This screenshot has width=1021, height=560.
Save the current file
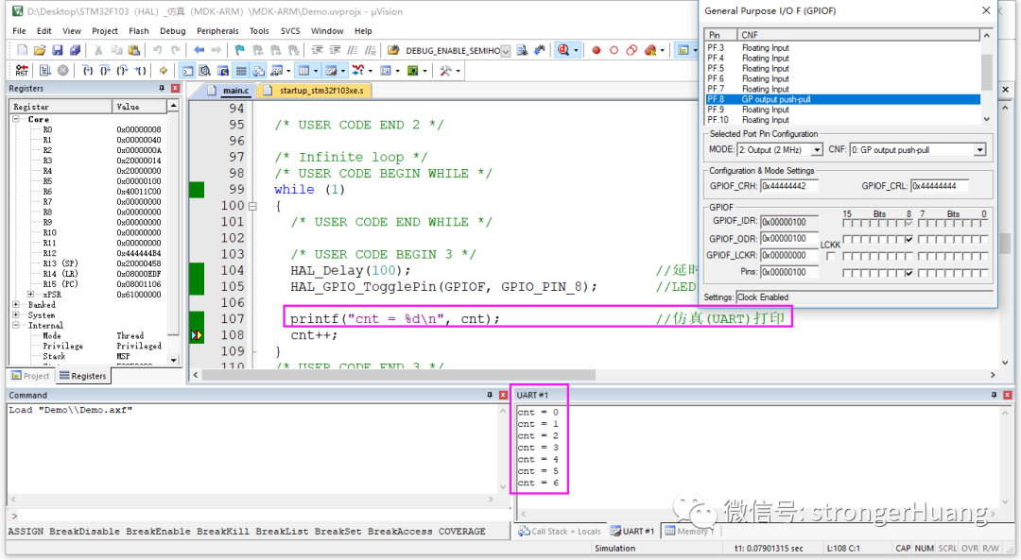click(x=58, y=50)
